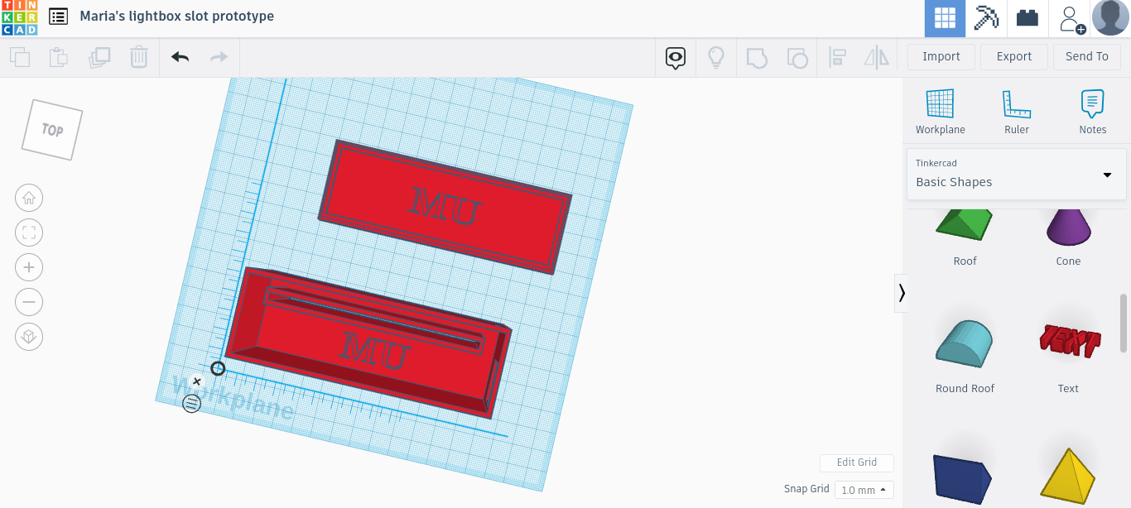
Task: Click the Send To button
Action: [x=1086, y=56]
